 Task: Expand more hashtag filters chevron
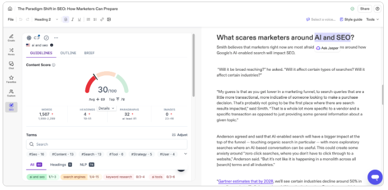tap(186, 154)
